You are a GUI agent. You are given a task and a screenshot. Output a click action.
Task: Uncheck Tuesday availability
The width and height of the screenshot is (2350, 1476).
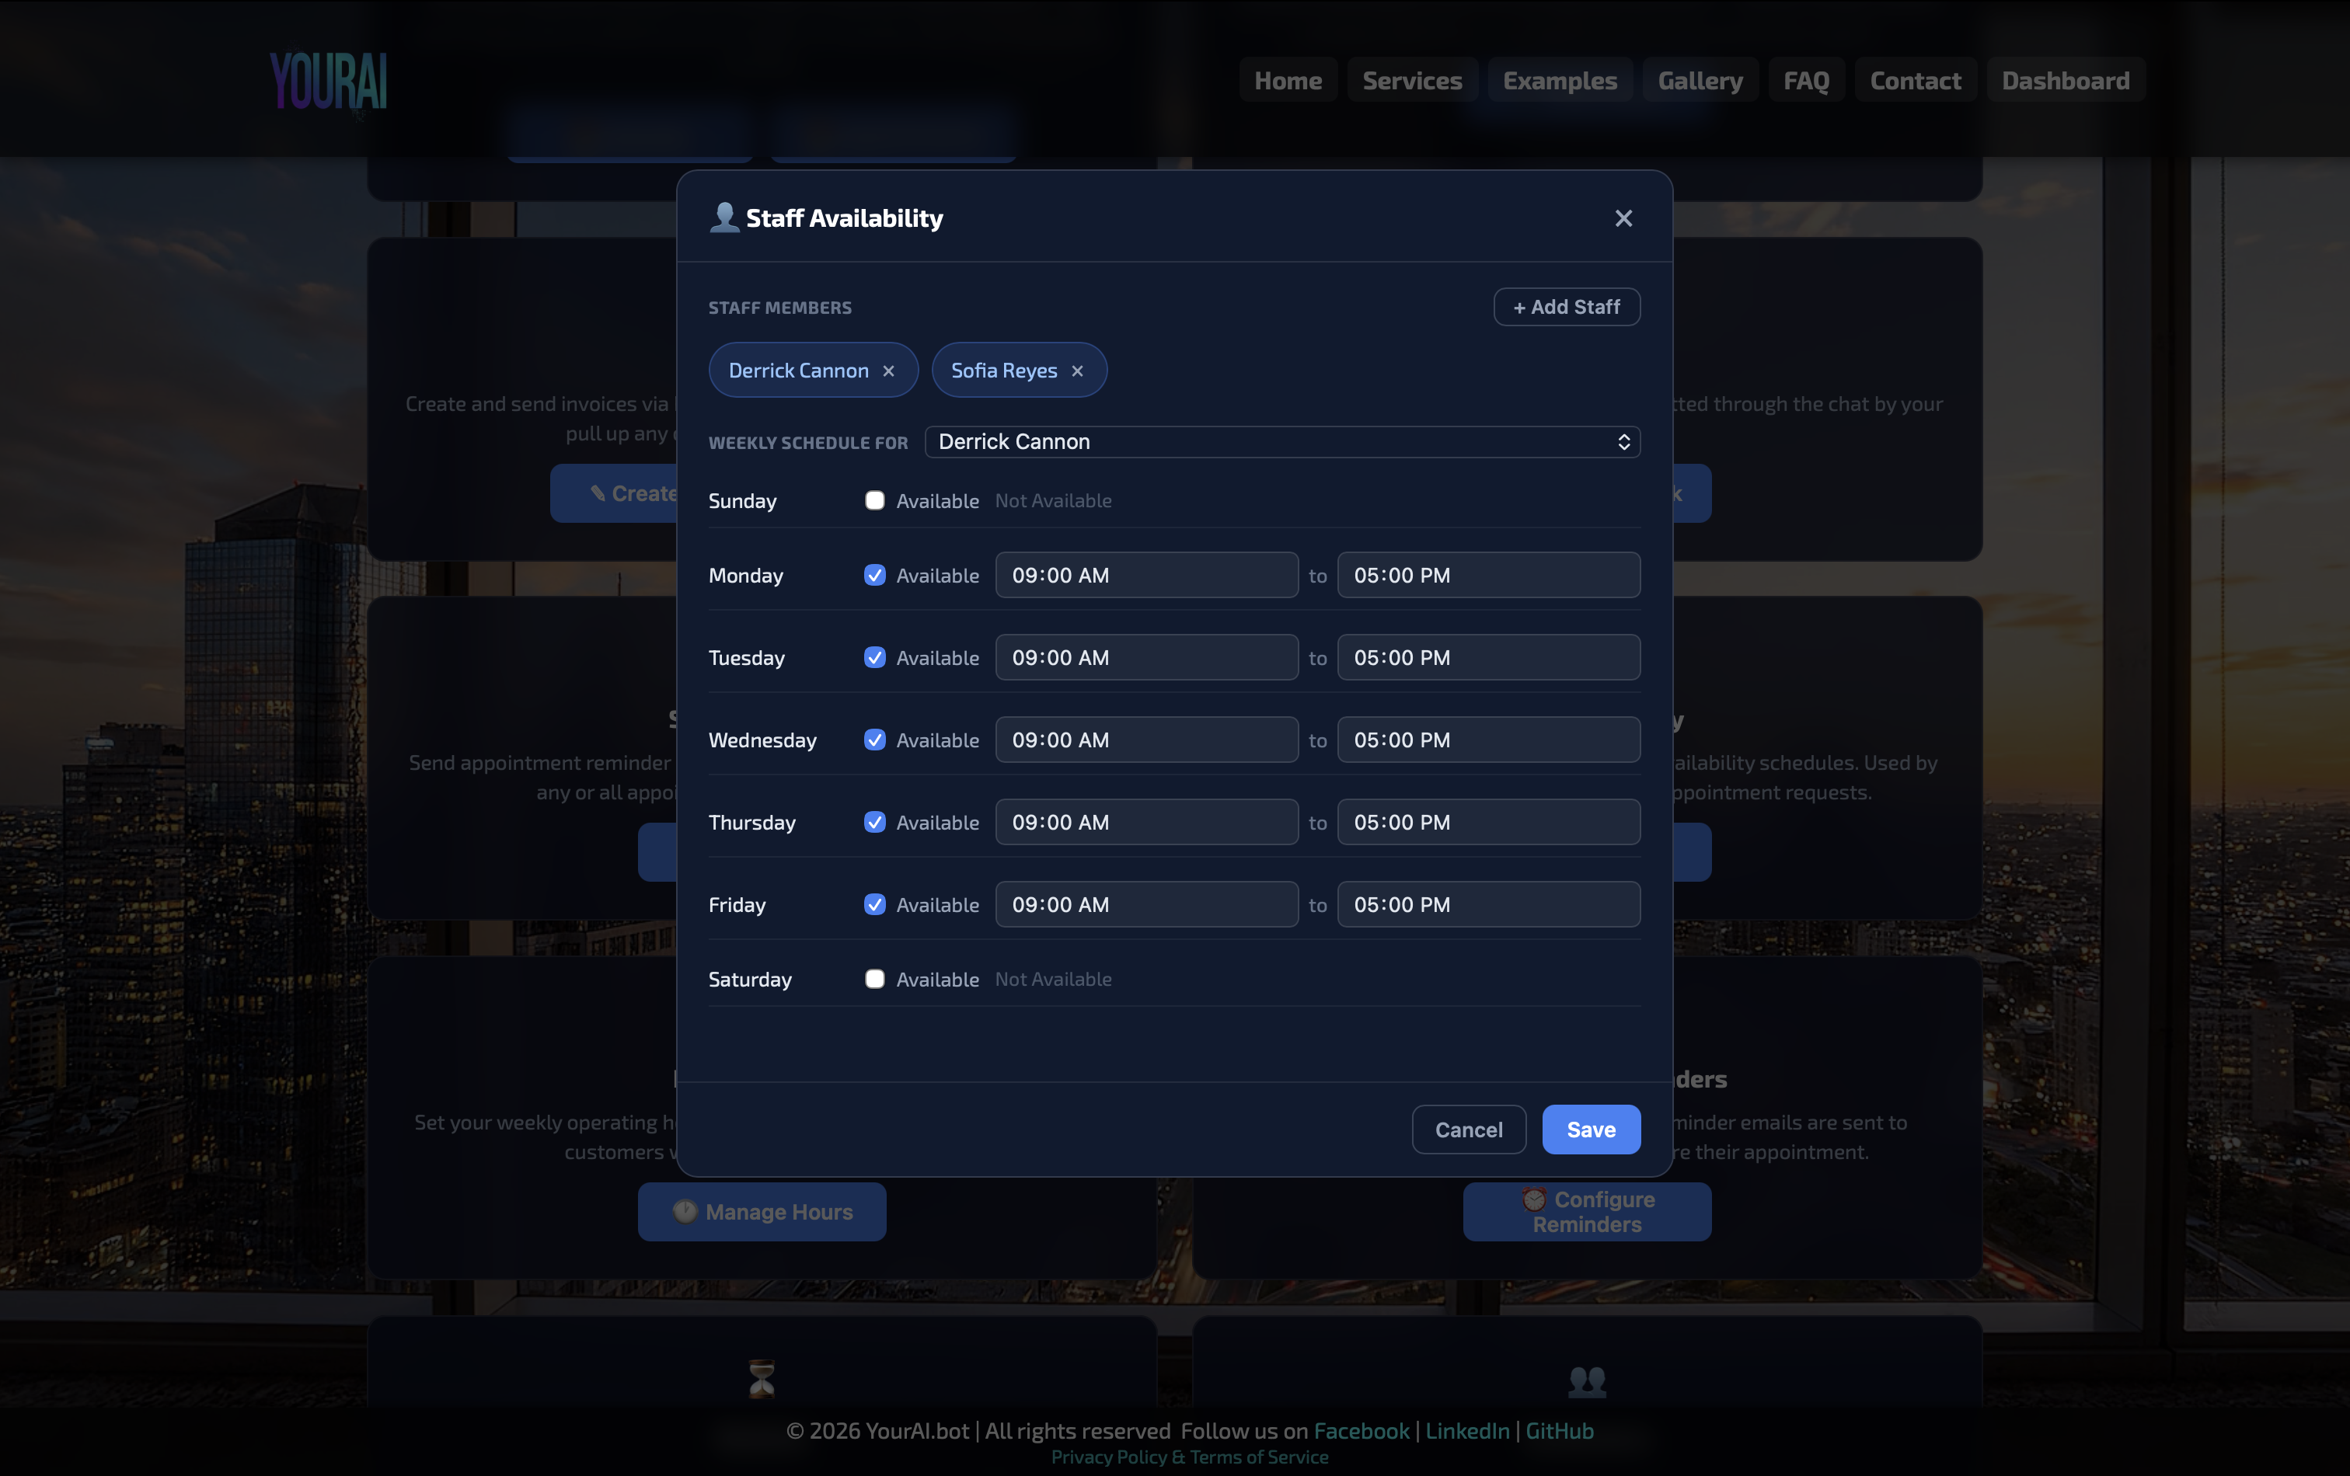point(874,657)
